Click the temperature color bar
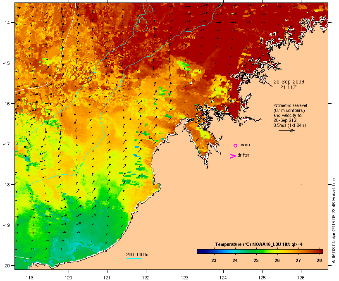339x281 pixels. [260, 251]
